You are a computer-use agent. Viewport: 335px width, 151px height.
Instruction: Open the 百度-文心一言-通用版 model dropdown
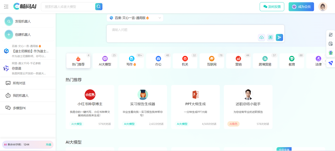coord(135,18)
